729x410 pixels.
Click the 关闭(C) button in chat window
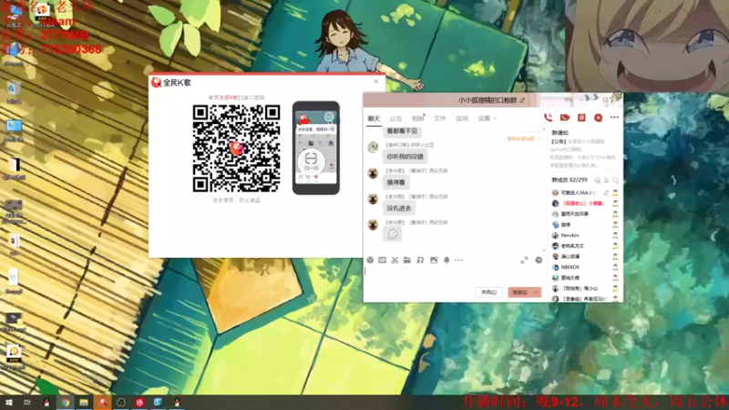point(488,292)
